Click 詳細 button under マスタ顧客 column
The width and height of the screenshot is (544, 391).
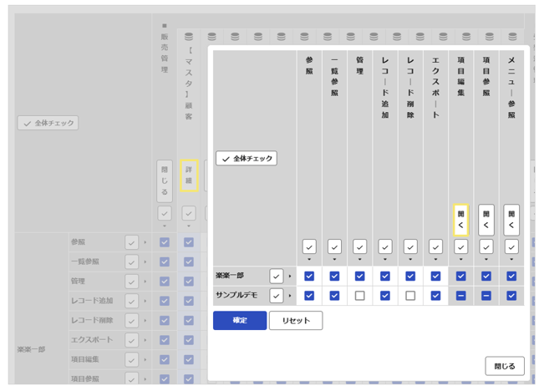pyautogui.click(x=189, y=175)
